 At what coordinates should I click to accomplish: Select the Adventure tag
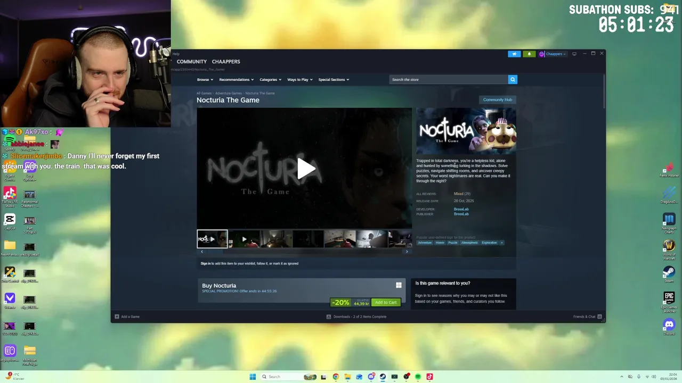click(425, 243)
